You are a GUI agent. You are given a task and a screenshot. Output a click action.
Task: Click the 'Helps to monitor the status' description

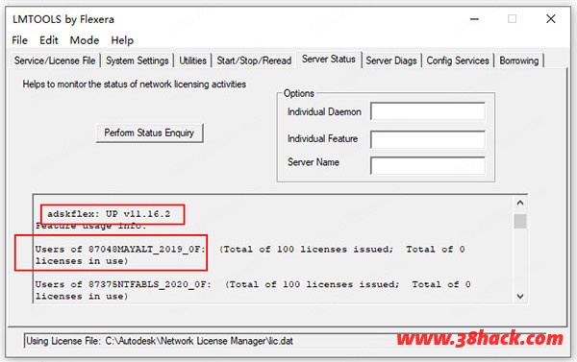pyautogui.click(x=135, y=84)
